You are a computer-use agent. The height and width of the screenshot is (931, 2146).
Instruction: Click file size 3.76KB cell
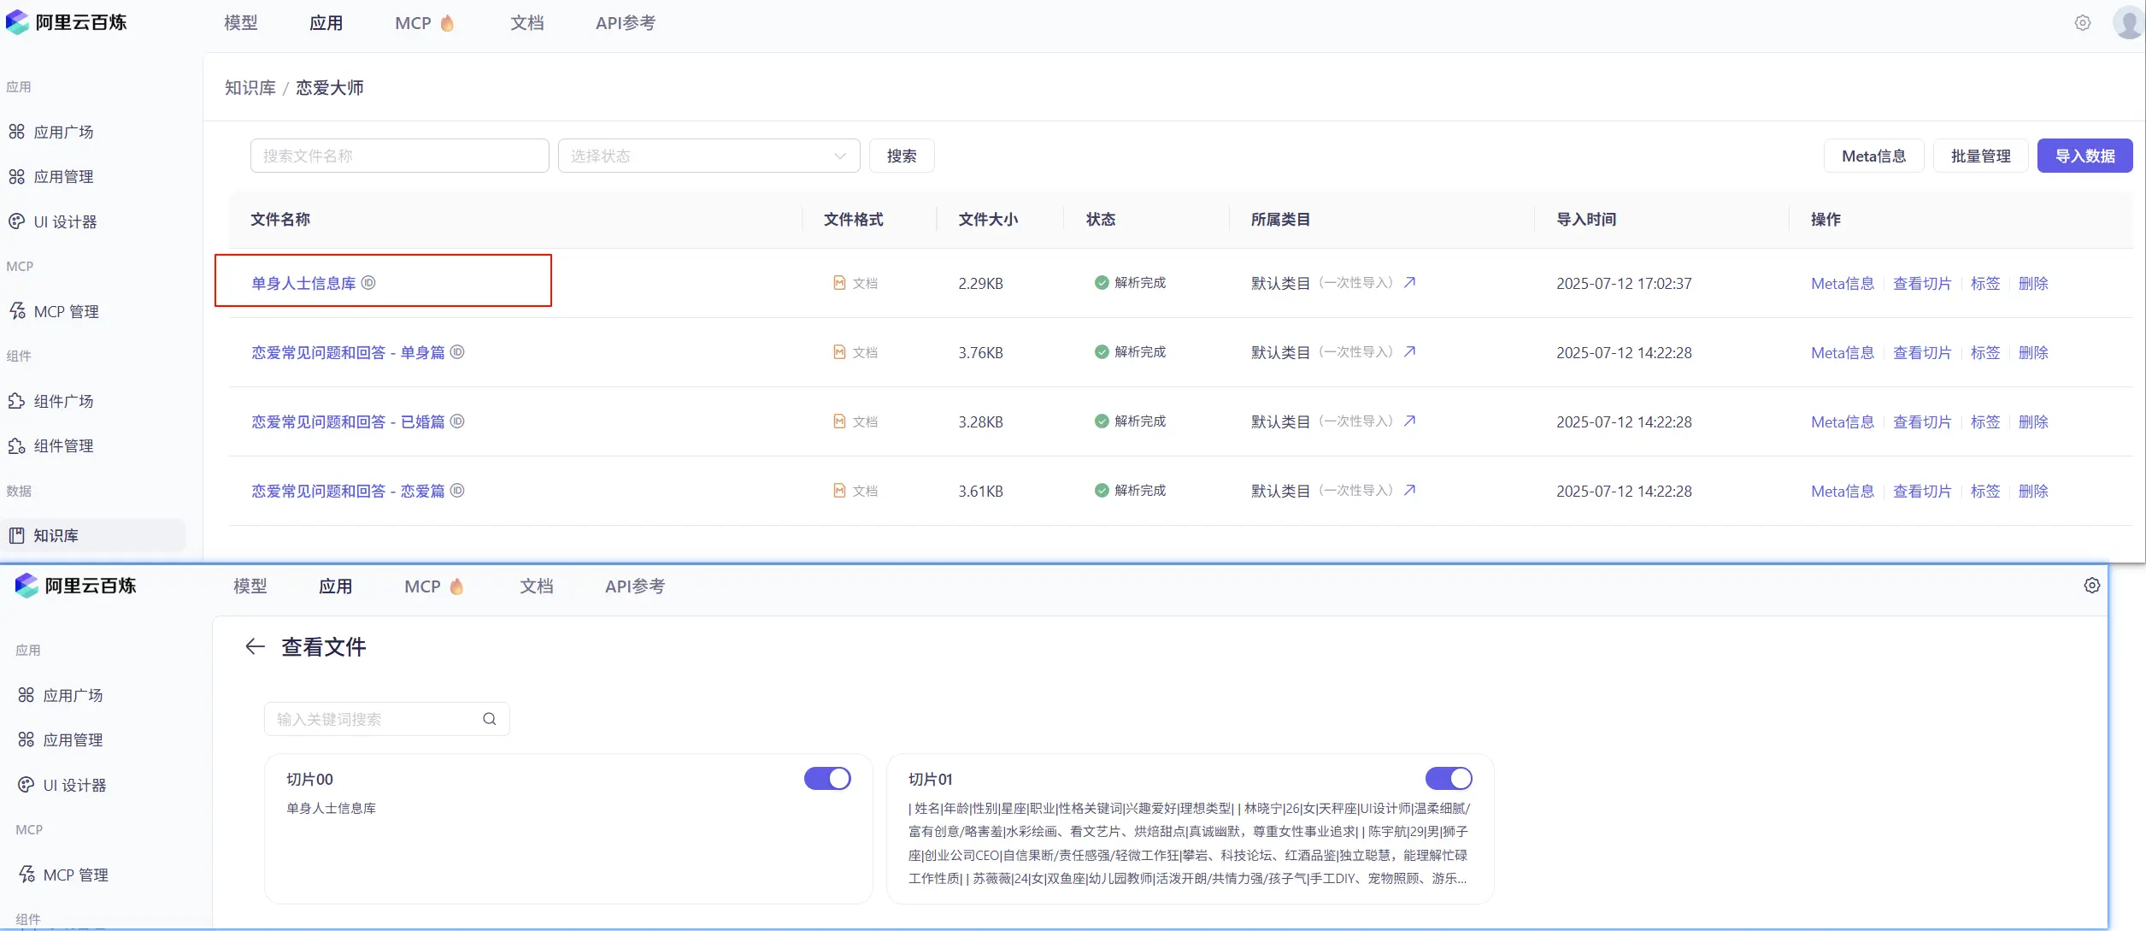point(980,352)
